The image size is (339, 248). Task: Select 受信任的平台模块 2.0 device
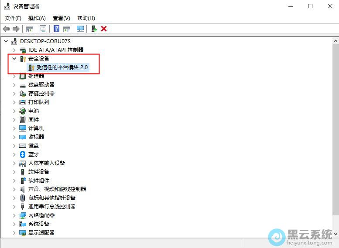pos(62,67)
